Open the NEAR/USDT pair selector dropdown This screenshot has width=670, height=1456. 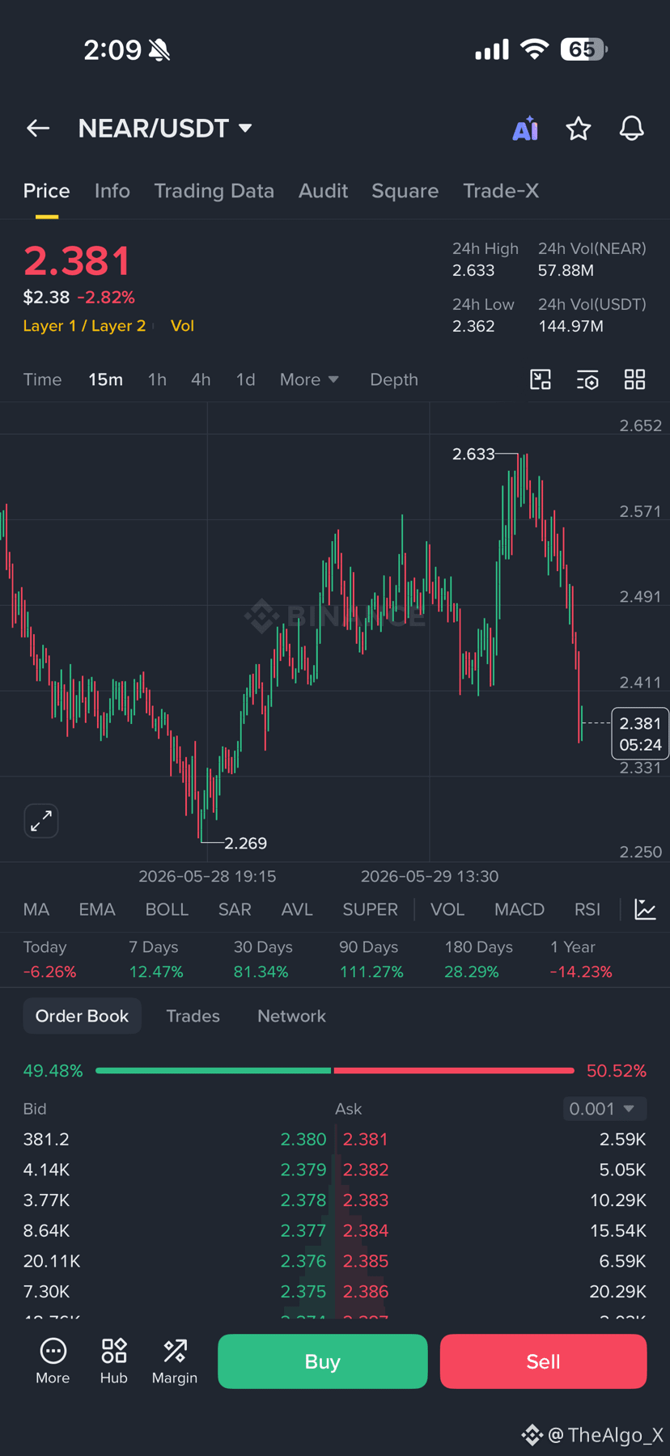165,129
